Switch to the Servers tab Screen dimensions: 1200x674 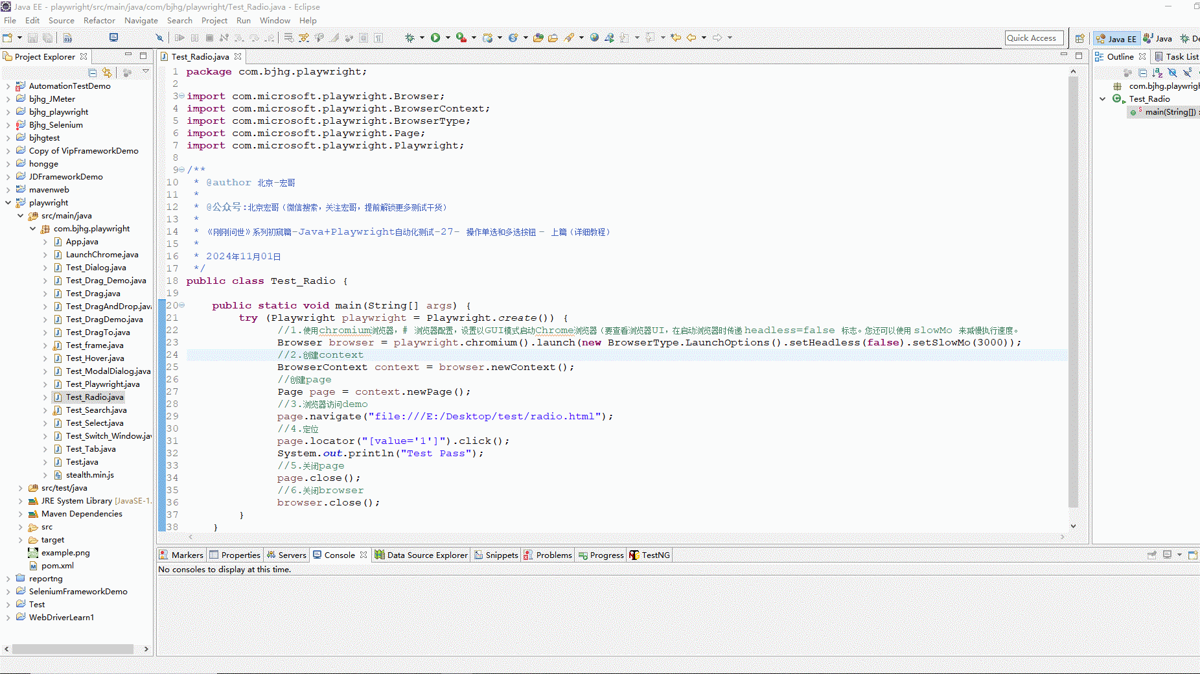click(286, 555)
